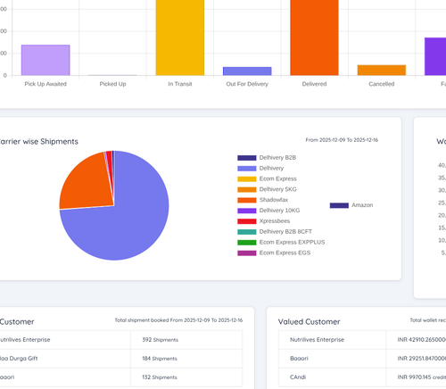Click the Delhivery B2B legend label
The height and width of the screenshot is (389, 446).
tap(277, 158)
